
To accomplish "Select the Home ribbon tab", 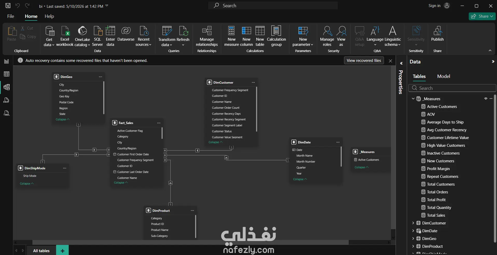I will [x=31, y=16].
